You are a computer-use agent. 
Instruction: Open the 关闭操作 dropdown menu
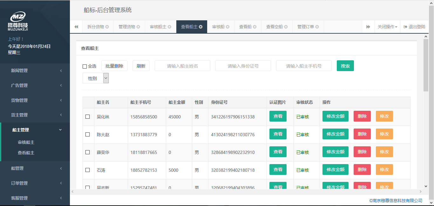coord(387,27)
